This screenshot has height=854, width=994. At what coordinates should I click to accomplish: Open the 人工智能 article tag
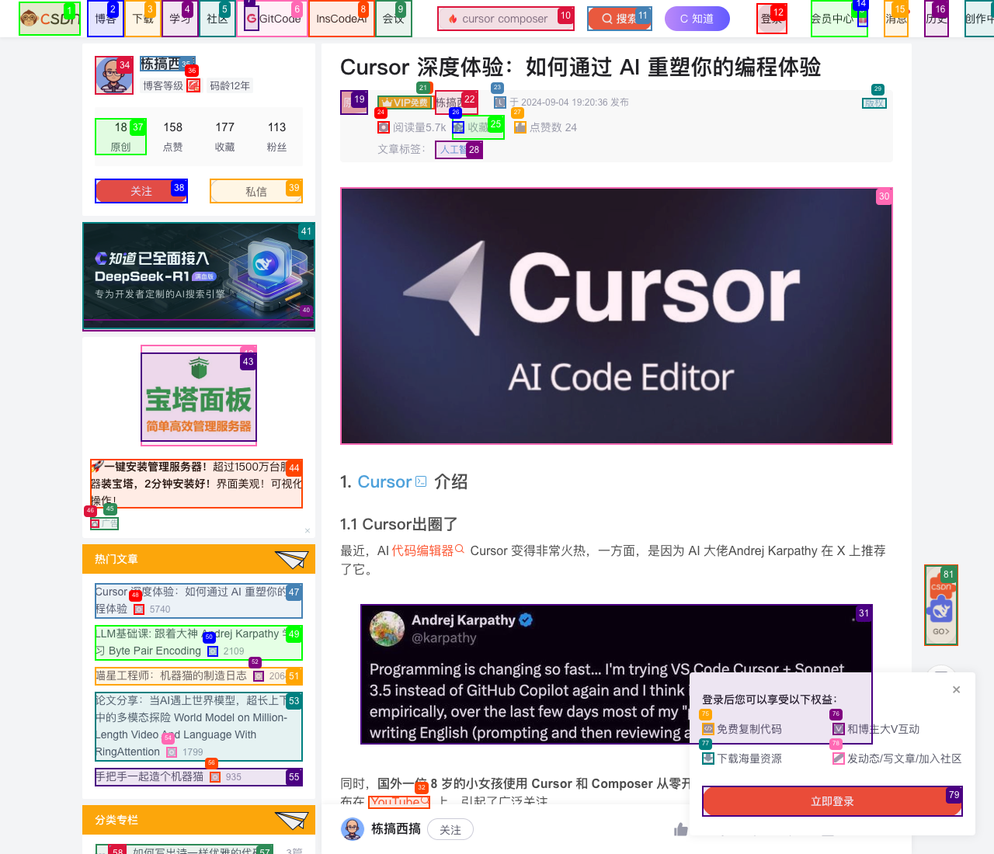(x=459, y=150)
